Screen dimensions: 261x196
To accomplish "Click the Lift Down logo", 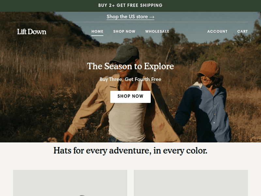I will [32, 31].
